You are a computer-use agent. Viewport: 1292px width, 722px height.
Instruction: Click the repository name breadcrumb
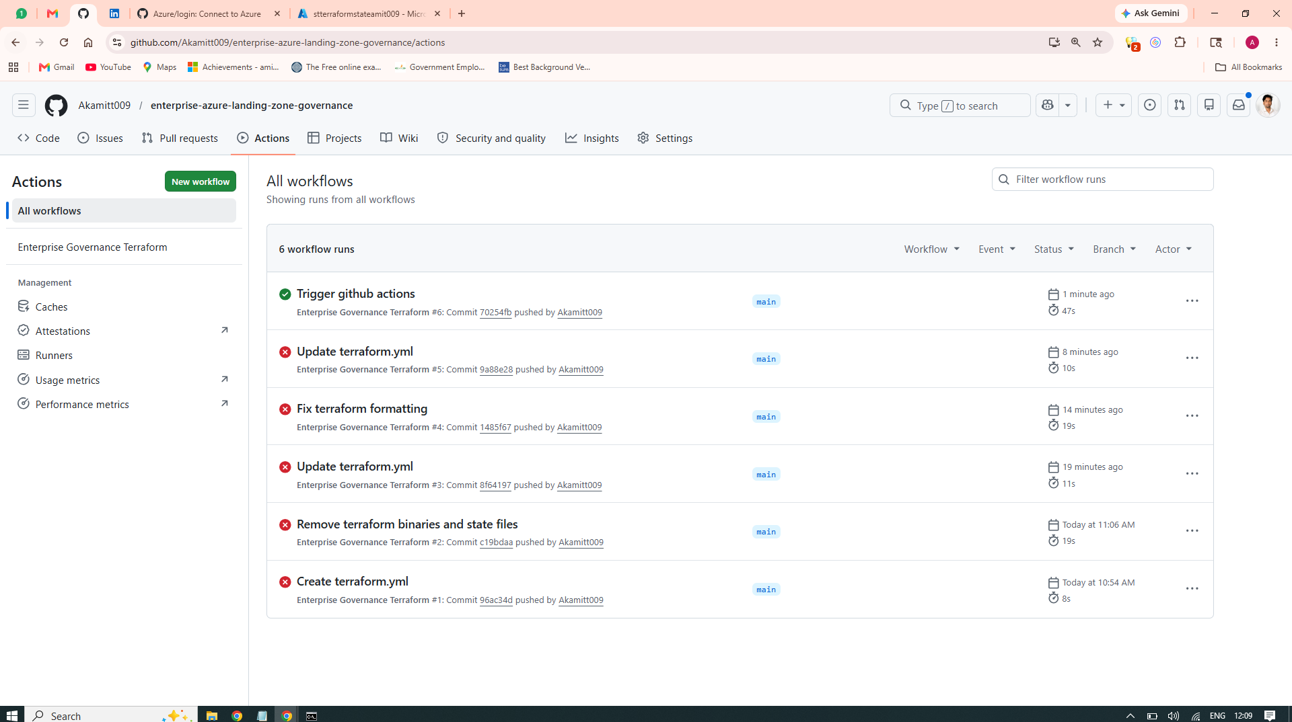[252, 106]
